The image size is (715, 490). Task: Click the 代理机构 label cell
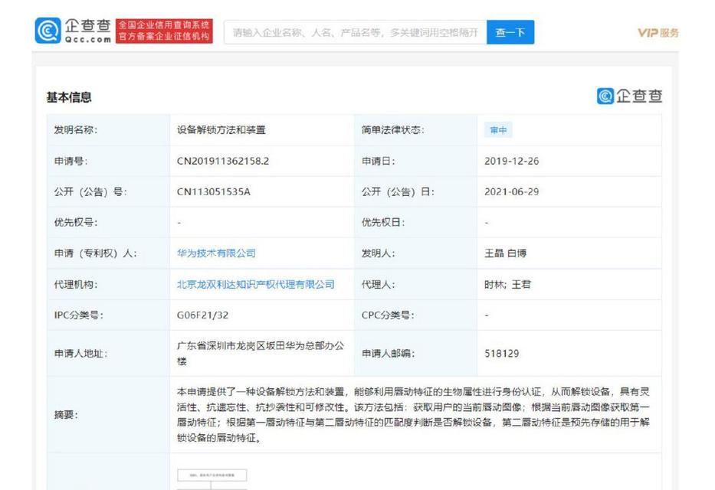coord(109,285)
